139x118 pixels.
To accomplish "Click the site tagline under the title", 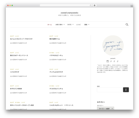I will (x=69, y=15).
